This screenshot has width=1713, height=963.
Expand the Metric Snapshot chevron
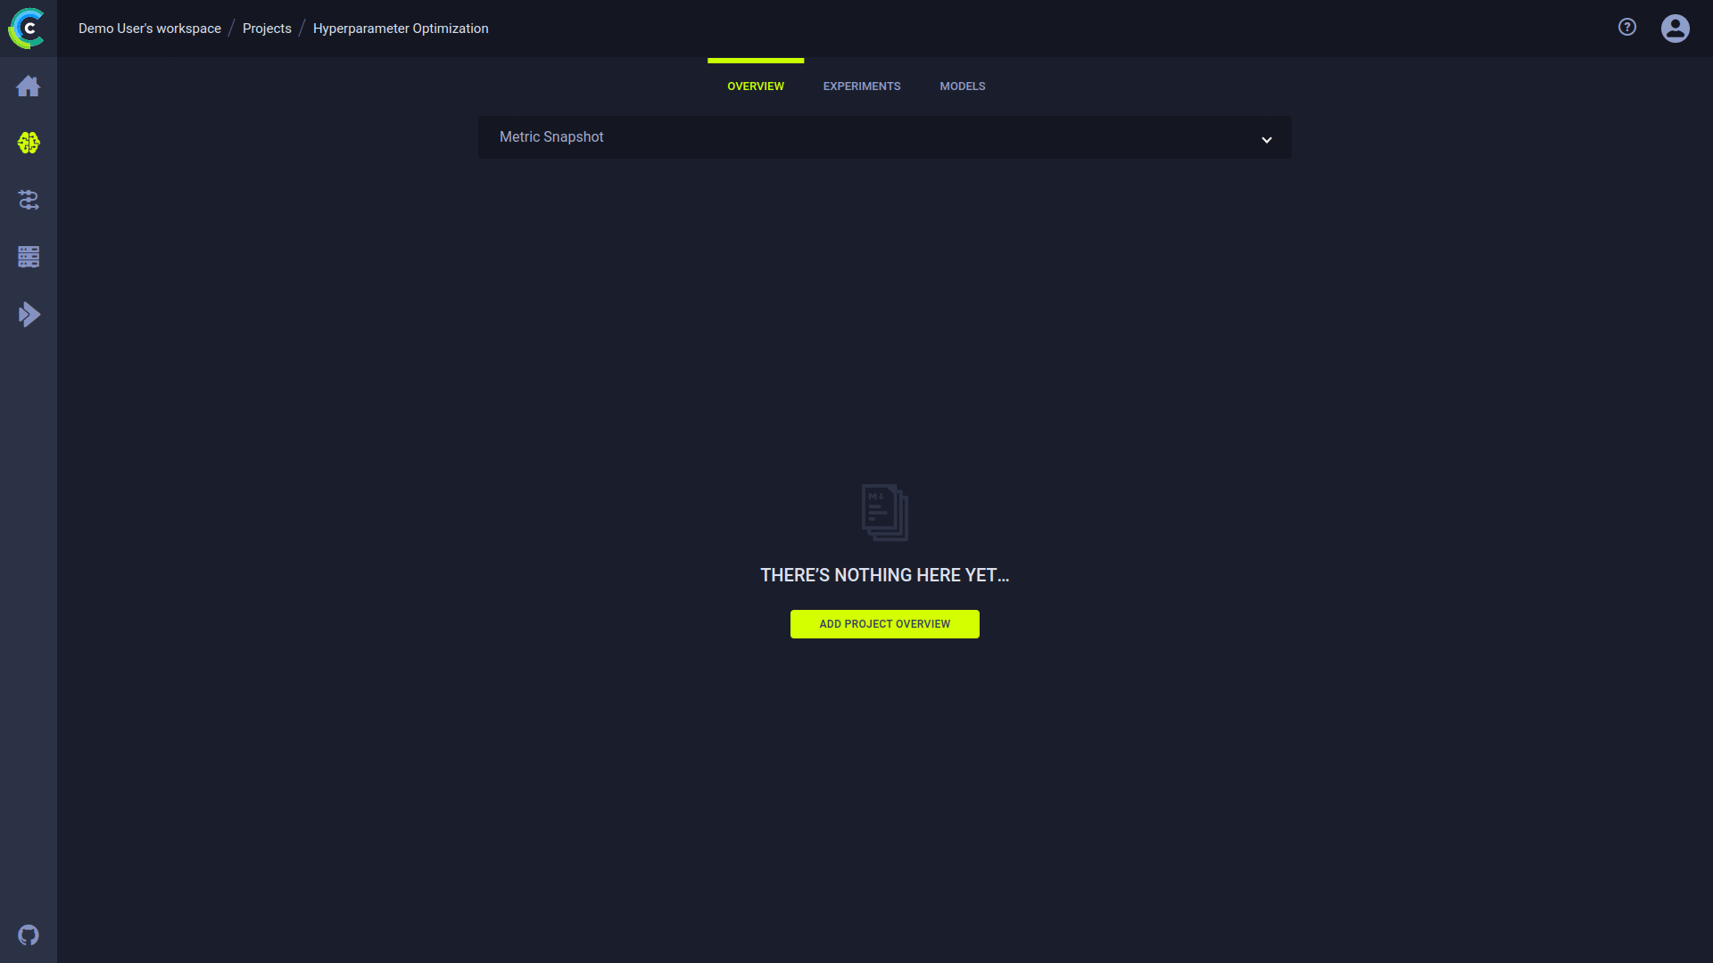(1266, 140)
